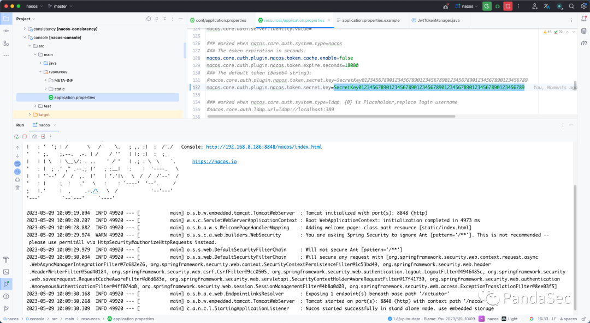Toggle soft-wrap in Run console
The image size is (590, 323).
pos(17,163)
